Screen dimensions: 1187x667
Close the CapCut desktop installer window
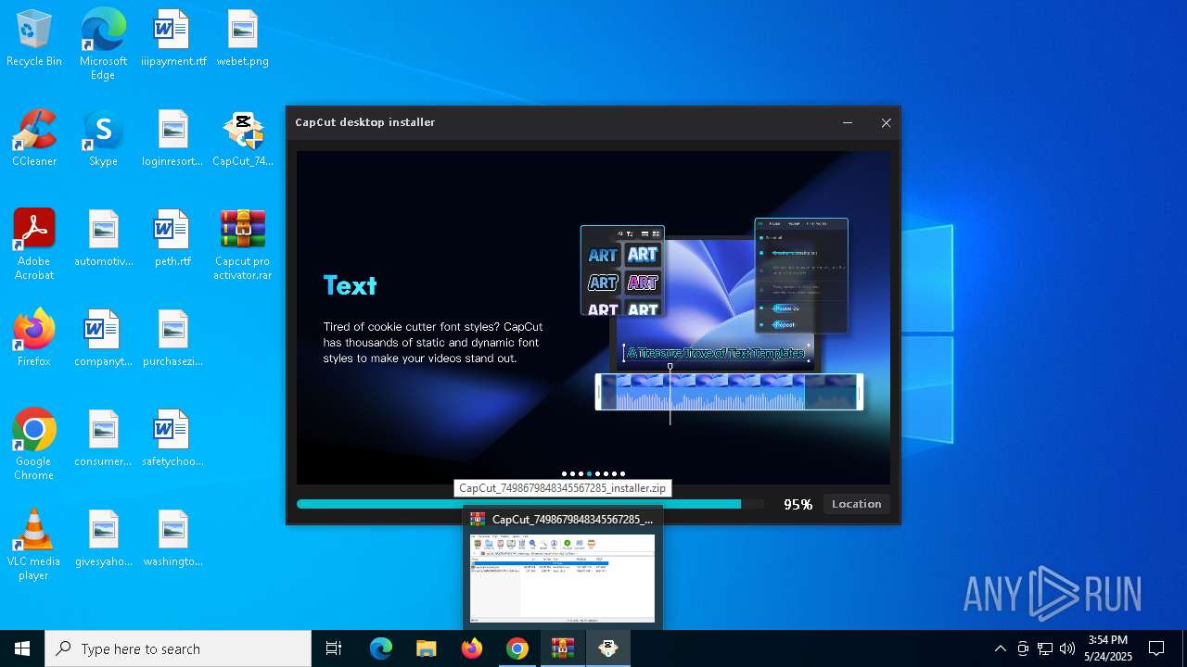(x=886, y=122)
